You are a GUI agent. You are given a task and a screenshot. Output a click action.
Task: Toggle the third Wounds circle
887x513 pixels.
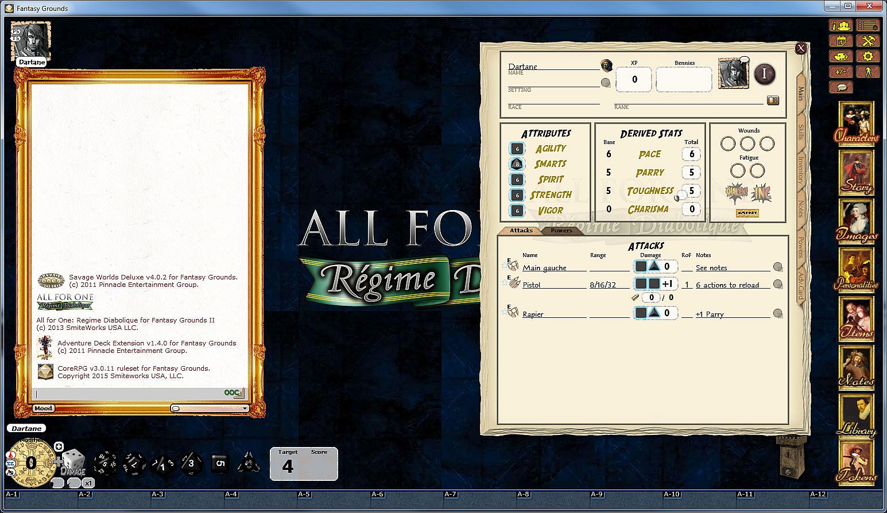click(x=767, y=143)
